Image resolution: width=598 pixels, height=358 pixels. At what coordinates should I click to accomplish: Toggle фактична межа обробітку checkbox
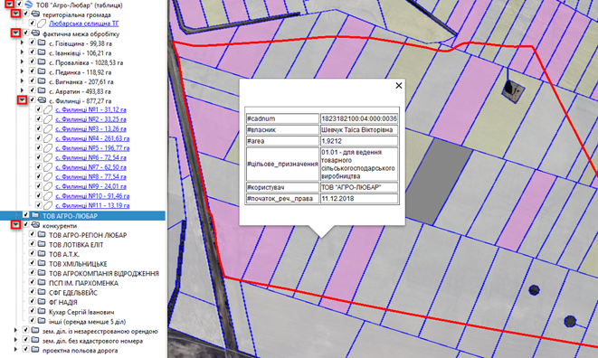coord(25,33)
